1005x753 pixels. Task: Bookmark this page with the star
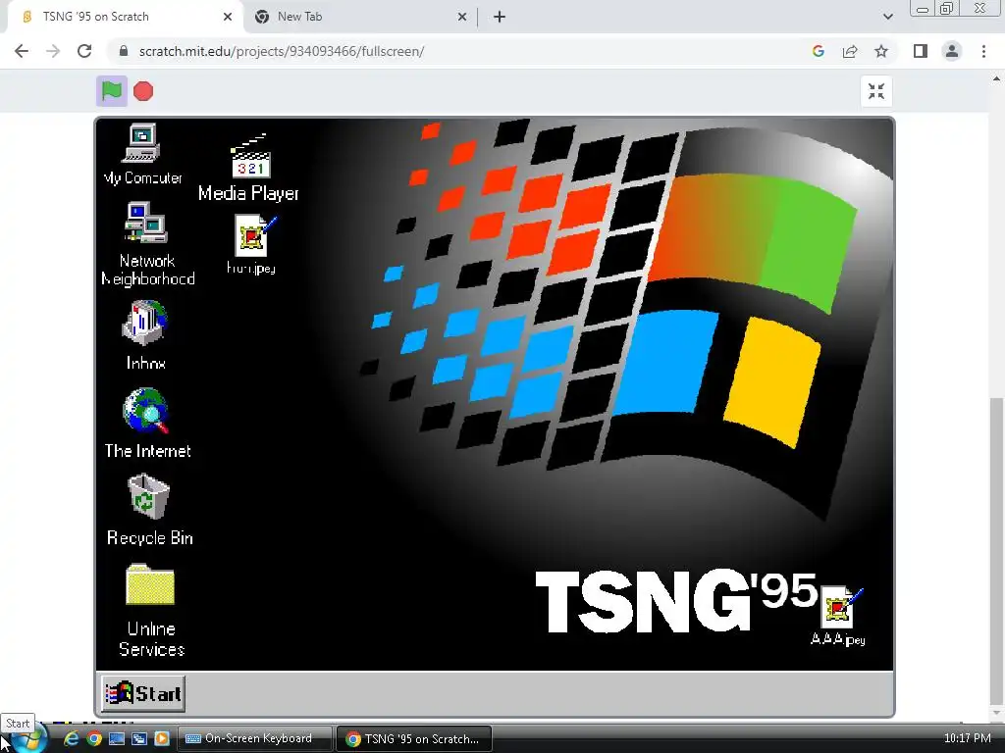coord(881,51)
